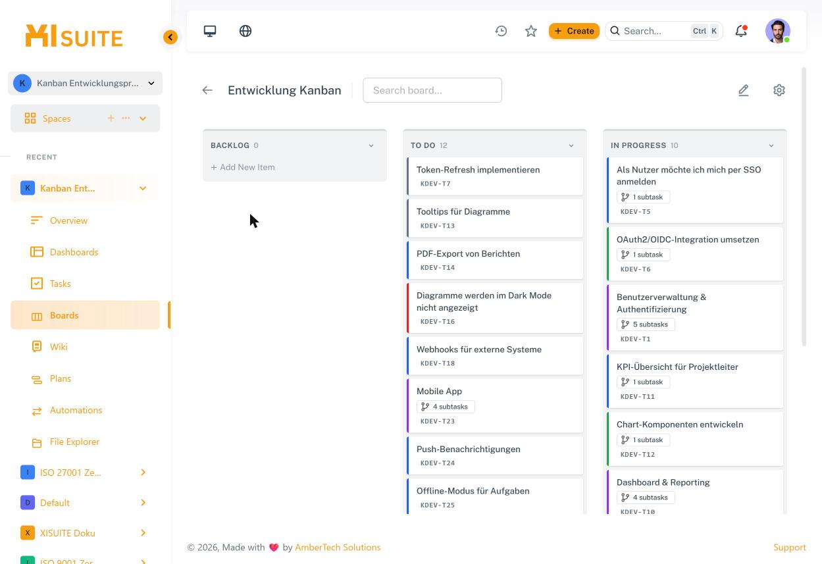Open Wiki in the sidebar
The width and height of the screenshot is (822, 564).
(85, 347)
